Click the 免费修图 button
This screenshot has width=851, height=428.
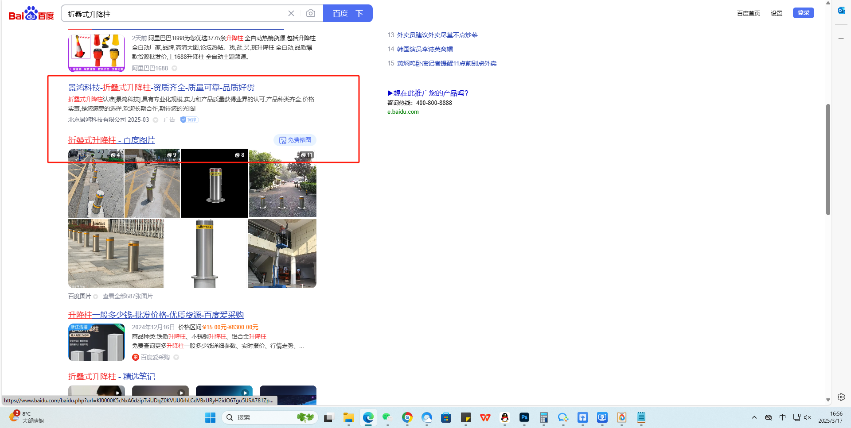295,140
